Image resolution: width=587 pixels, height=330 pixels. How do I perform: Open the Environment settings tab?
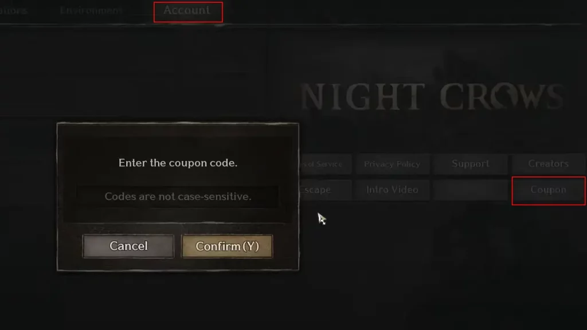click(x=91, y=10)
